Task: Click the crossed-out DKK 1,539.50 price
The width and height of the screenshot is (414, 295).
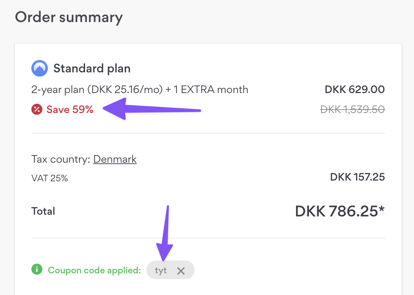Action: [352, 110]
